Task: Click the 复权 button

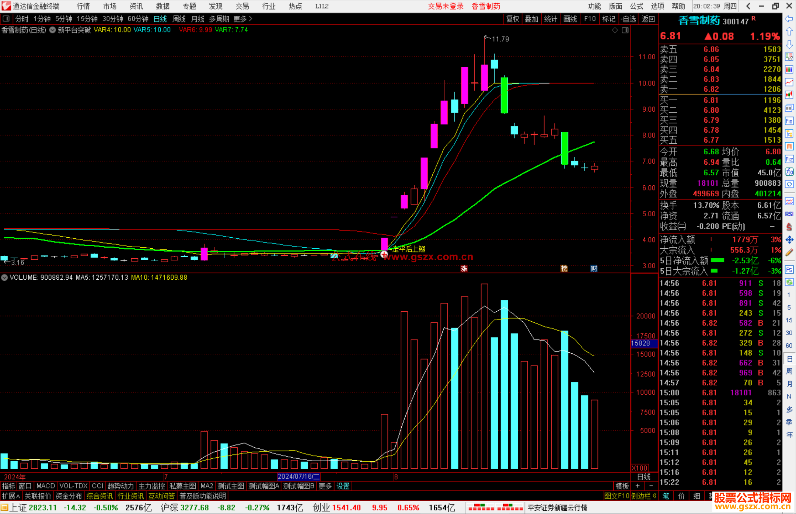Action: [x=512, y=19]
